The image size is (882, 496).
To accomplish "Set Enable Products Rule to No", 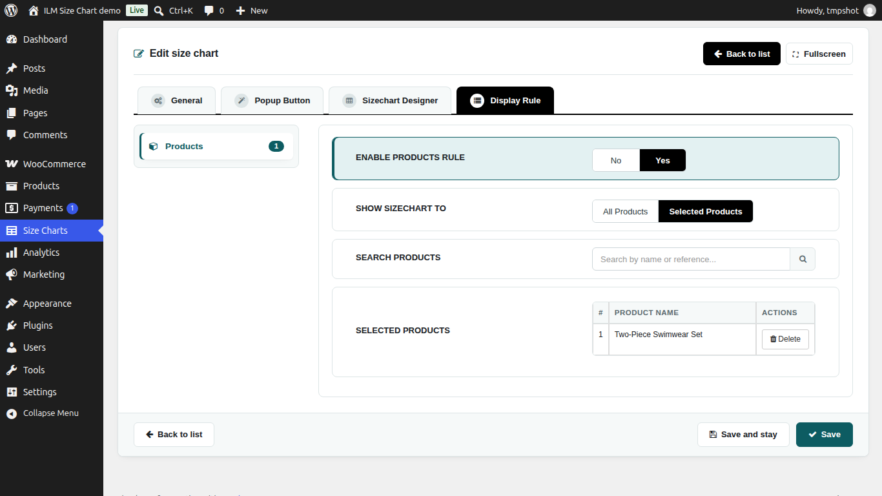I will click(616, 160).
